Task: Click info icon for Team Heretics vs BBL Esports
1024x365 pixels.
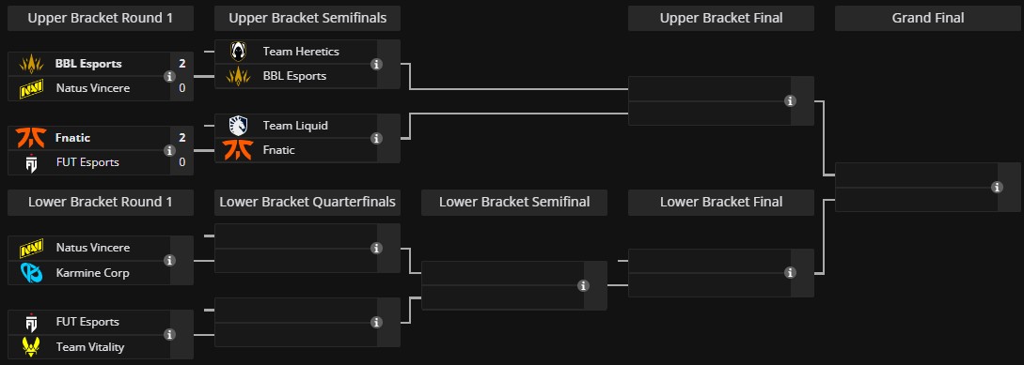Action: pyautogui.click(x=376, y=64)
